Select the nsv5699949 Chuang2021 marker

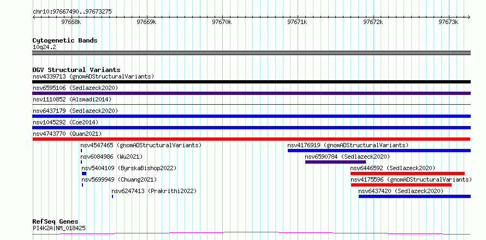82,185
